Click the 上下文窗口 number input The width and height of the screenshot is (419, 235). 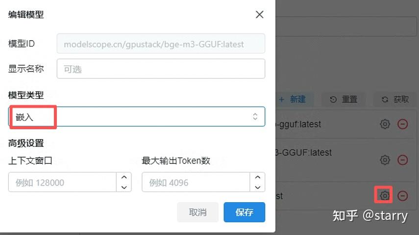pos(62,182)
